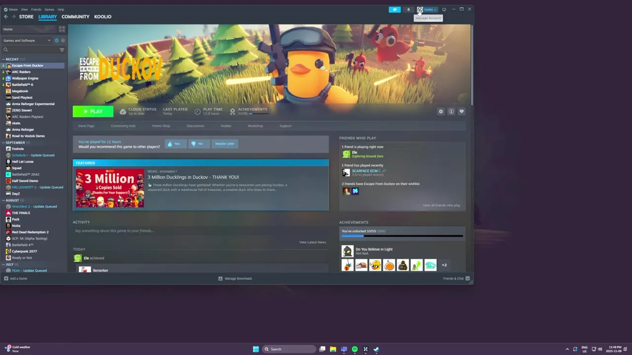This screenshot has height=355, width=632.
Task: Click the Home button in sidebar
Action: (30, 29)
